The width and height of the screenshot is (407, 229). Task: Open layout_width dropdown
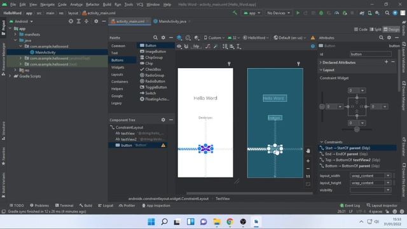click(388, 176)
